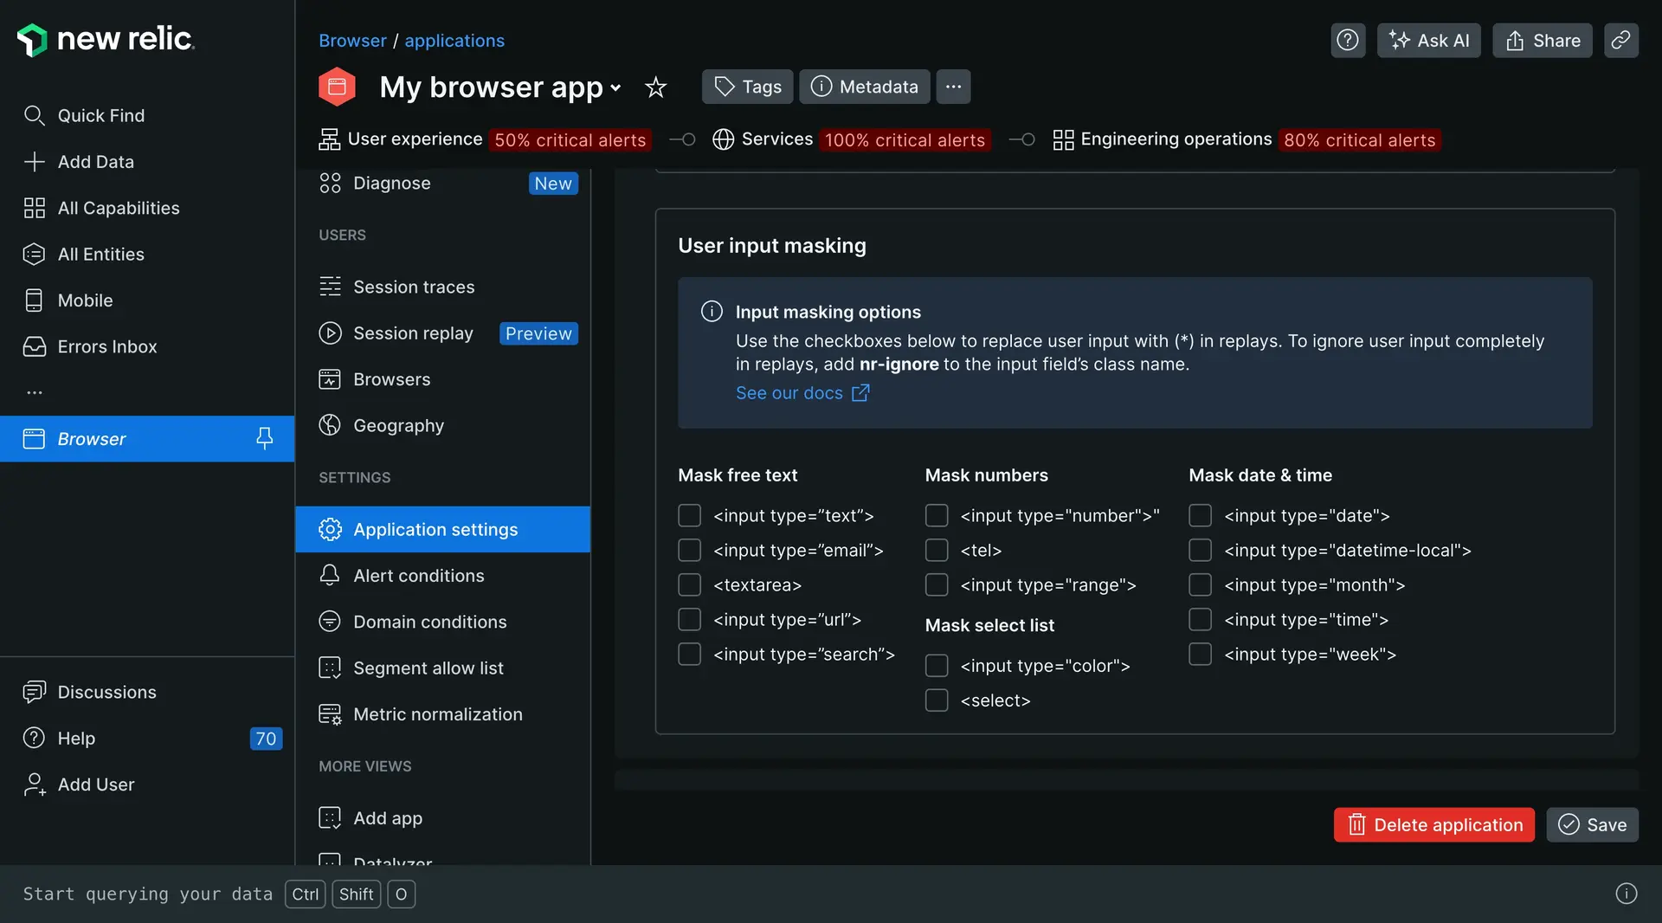This screenshot has width=1662, height=923.
Task: Click Delete application button
Action: 1433,824
